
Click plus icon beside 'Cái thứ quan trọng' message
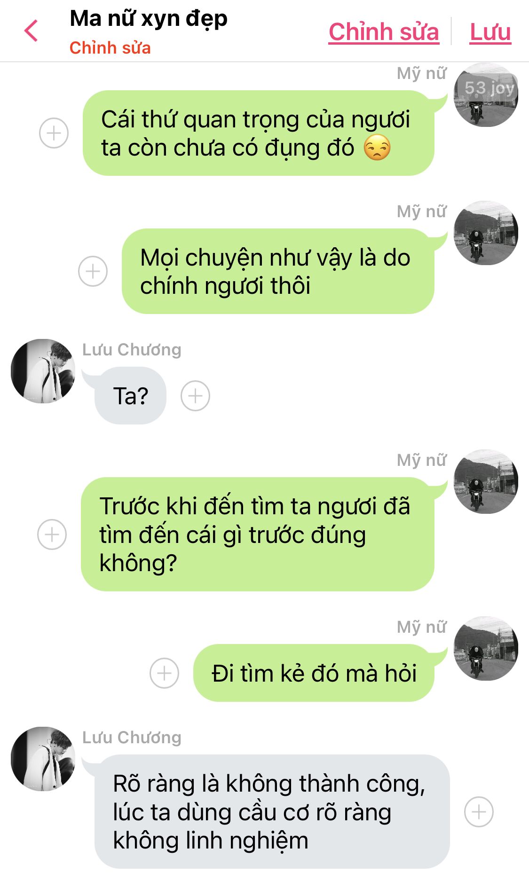pos(54,133)
